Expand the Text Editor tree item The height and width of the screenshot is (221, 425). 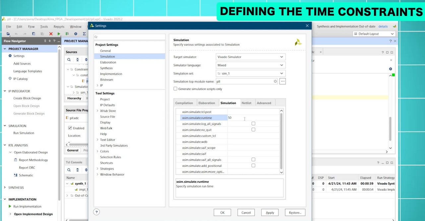point(97,140)
